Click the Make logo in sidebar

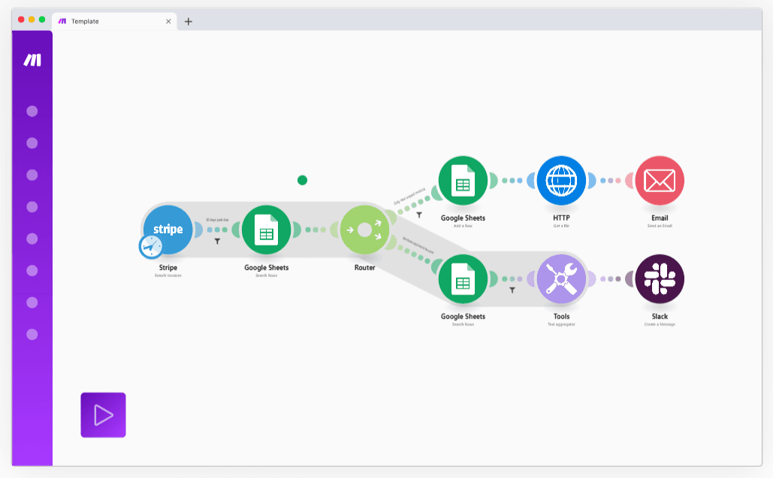click(x=32, y=60)
